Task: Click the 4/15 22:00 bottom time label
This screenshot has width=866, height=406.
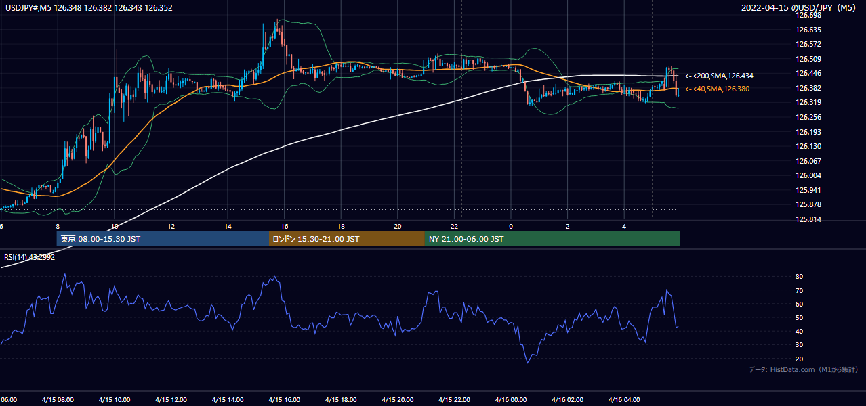Action: tap(455, 399)
